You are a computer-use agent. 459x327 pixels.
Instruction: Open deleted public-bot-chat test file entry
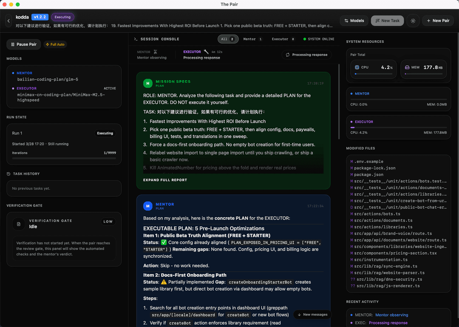[398, 207]
